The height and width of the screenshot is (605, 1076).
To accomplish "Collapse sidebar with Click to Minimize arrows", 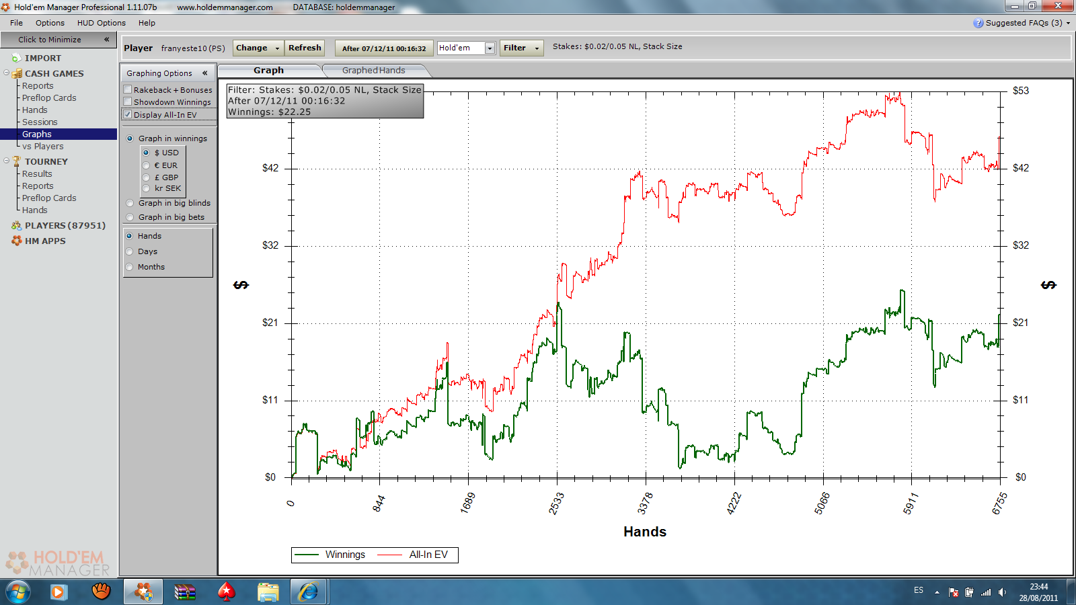I will click(x=106, y=40).
